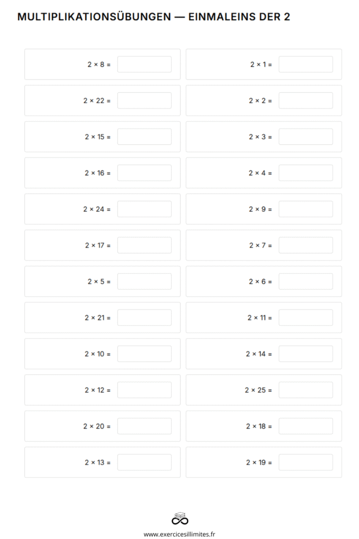
Task: Click the infinity book logo icon
Action: pyautogui.click(x=180, y=518)
